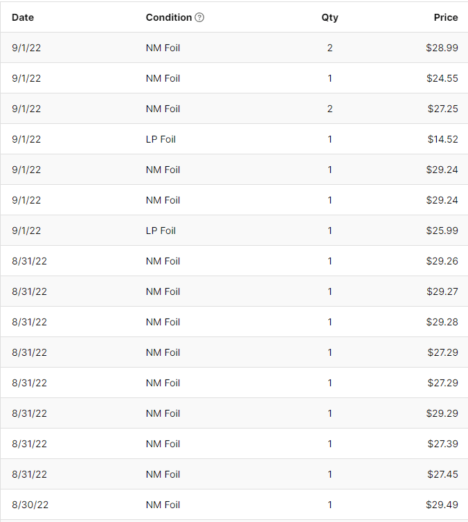
Task: Click the $29.27 price value
Action: coord(442,291)
